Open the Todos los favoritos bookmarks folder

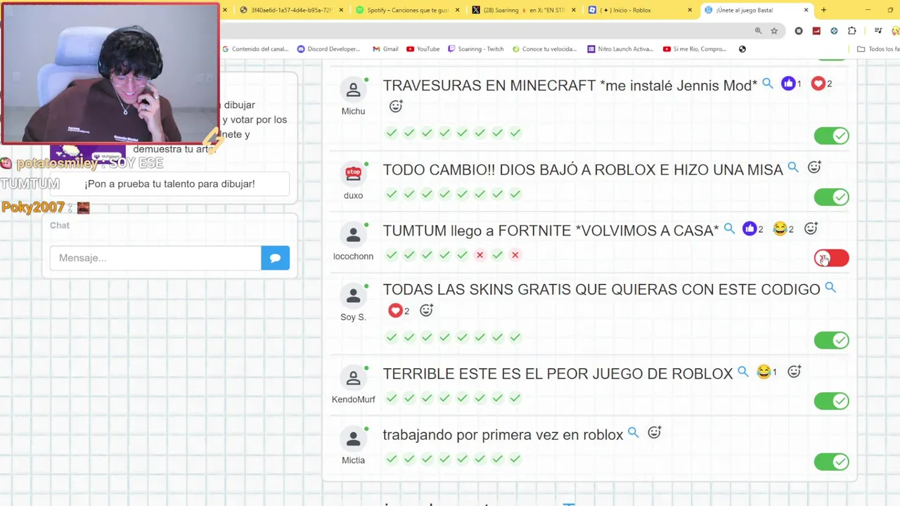click(878, 49)
